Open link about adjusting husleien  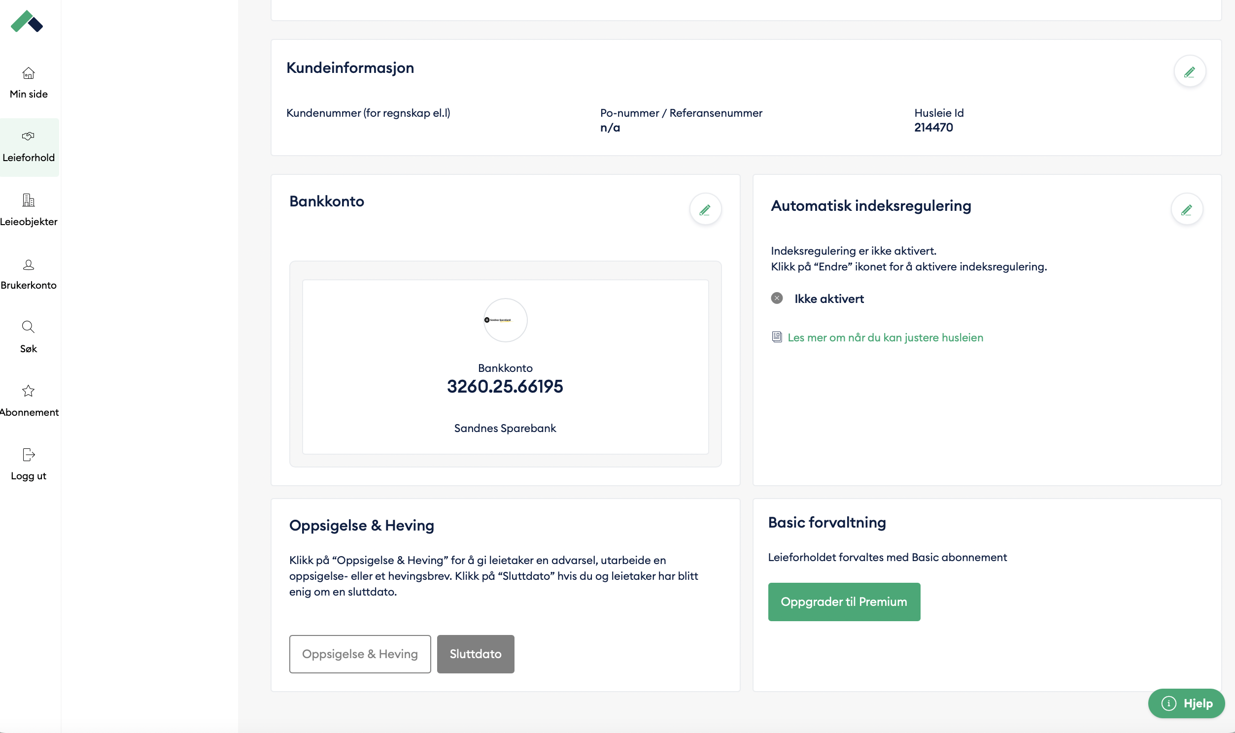(885, 337)
